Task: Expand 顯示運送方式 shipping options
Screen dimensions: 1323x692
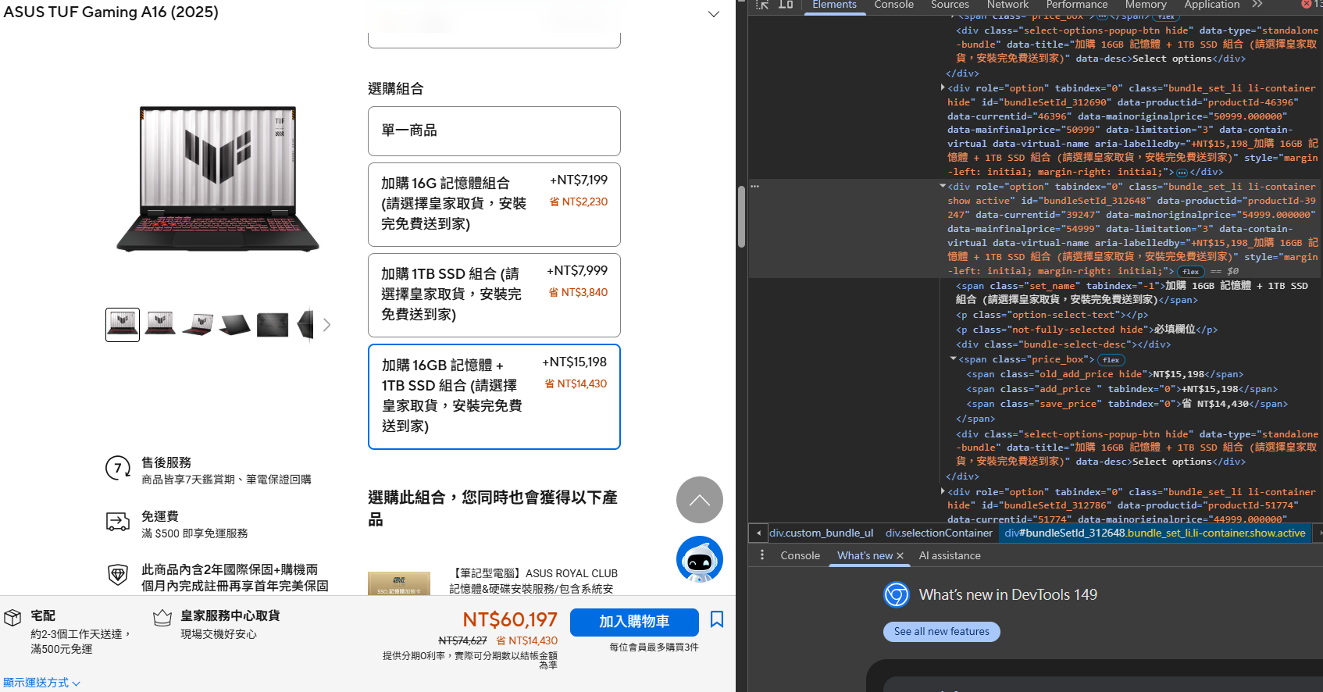Action: [x=41, y=683]
